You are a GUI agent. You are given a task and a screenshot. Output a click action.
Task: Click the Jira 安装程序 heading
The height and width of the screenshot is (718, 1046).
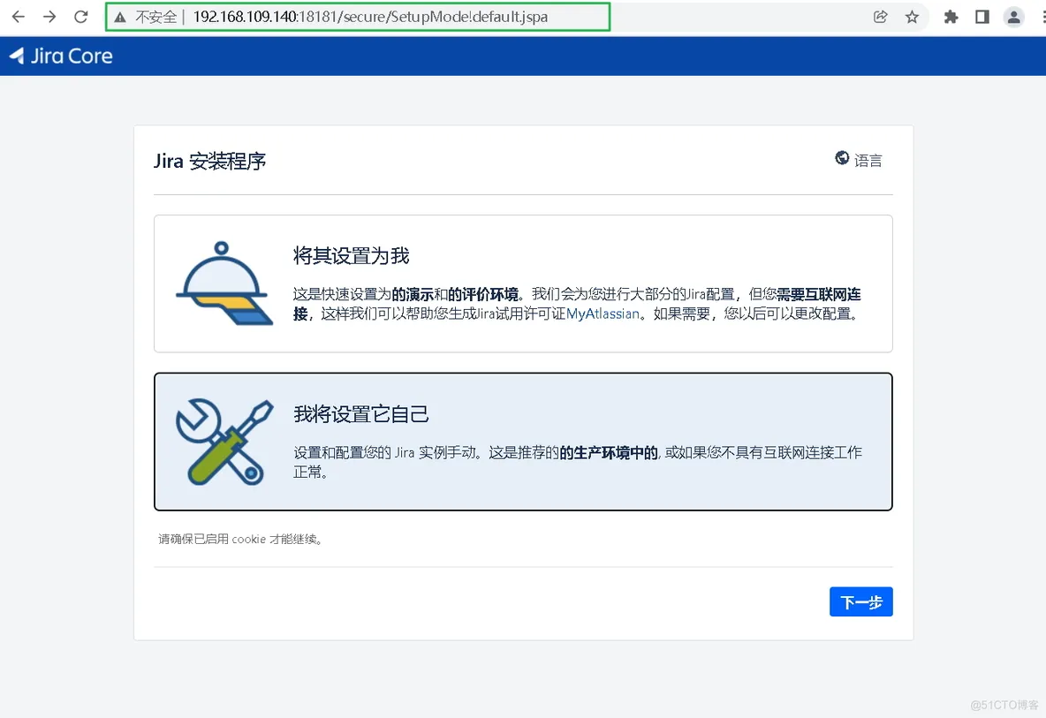tap(209, 162)
